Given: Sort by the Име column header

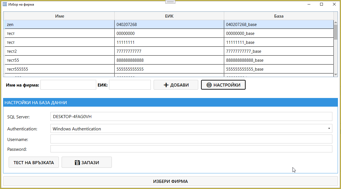Looking at the screenshot, I should click(x=60, y=16).
